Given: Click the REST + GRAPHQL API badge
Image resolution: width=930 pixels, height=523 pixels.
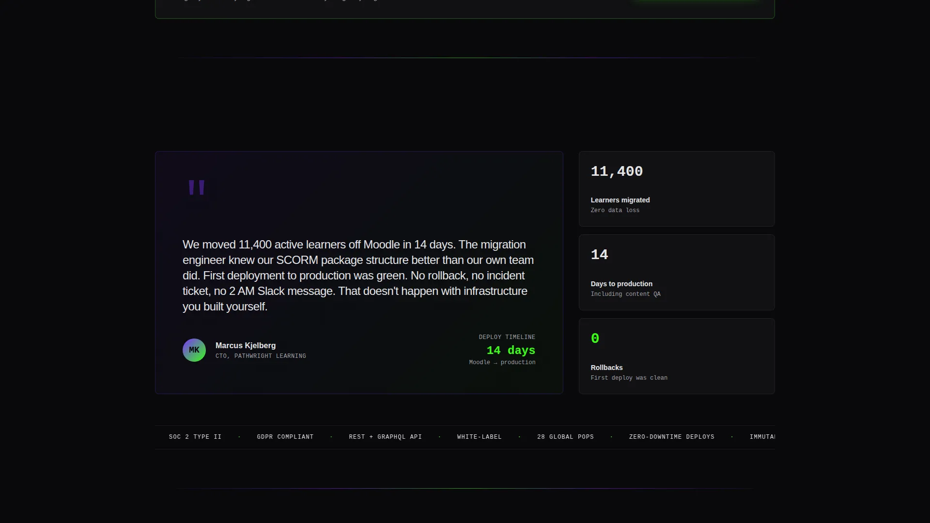Looking at the screenshot, I should point(386,437).
